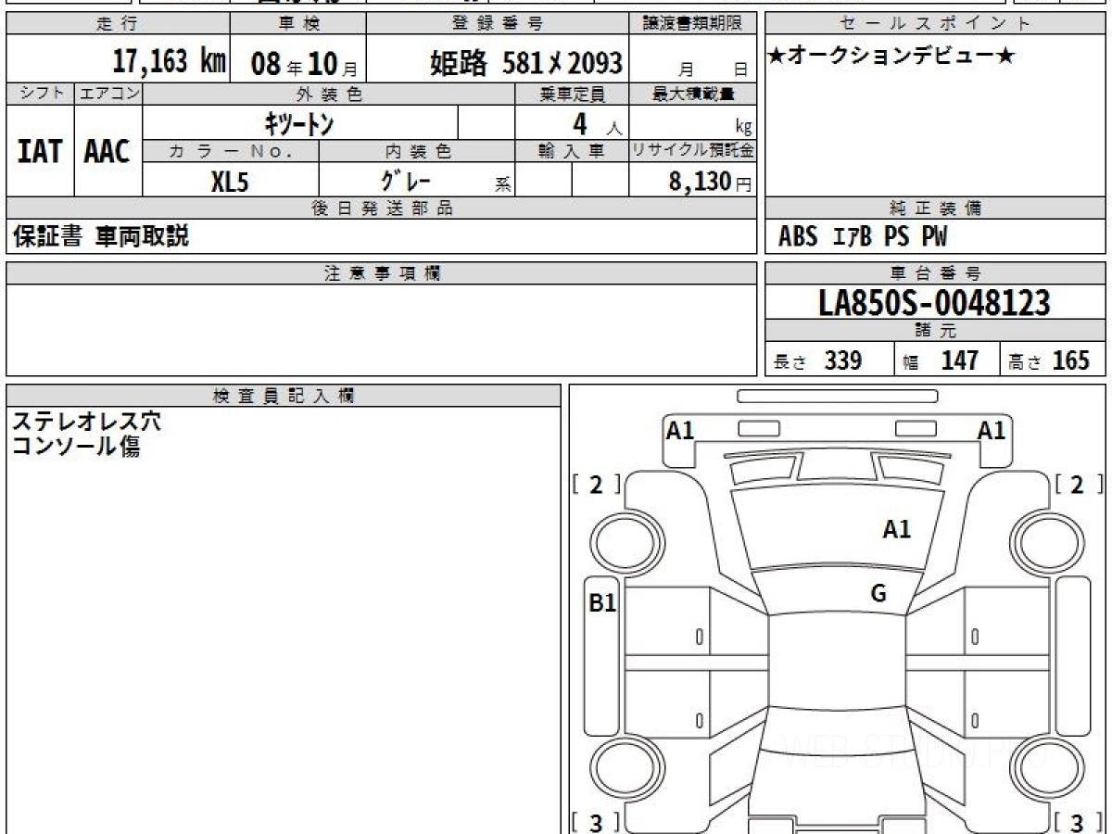The width and height of the screenshot is (1112, 834).
Task: Select registration number 姫路 581メ2093
Action: [525, 63]
